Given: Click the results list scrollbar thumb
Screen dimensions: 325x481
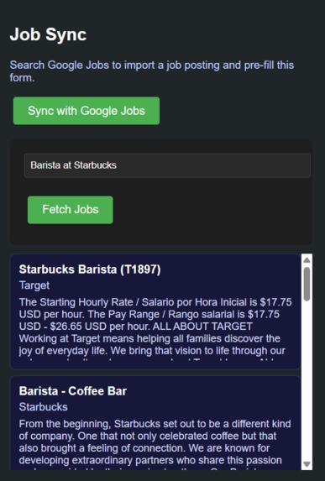Looking at the screenshot, I should coord(307,284).
